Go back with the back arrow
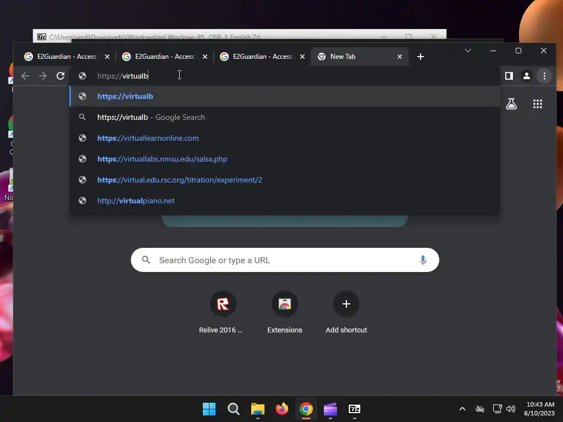The height and width of the screenshot is (422, 563). click(x=25, y=76)
